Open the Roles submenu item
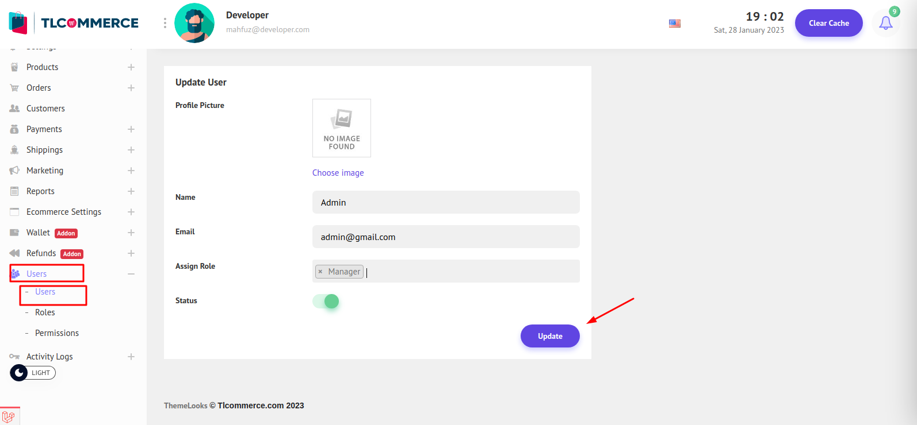Screen dimensions: 917x425 tap(45, 312)
